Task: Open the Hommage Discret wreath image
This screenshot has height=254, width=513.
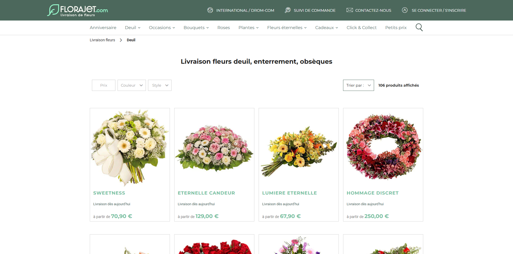Action: click(383, 148)
